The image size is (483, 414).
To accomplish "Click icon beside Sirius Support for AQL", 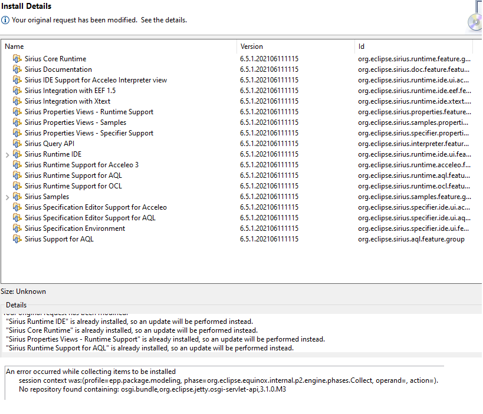I will pyautogui.click(x=17, y=239).
